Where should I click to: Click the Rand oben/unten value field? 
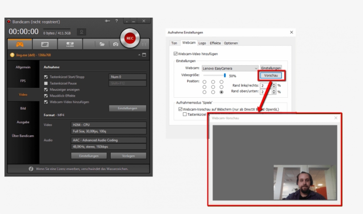[x=266, y=92]
